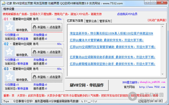
Task: Click the Tips message in status bar
Action: tap(50, 101)
